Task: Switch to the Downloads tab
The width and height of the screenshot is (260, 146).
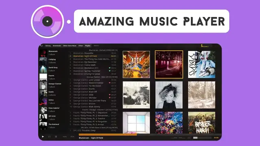Action: pyautogui.click(x=57, y=46)
